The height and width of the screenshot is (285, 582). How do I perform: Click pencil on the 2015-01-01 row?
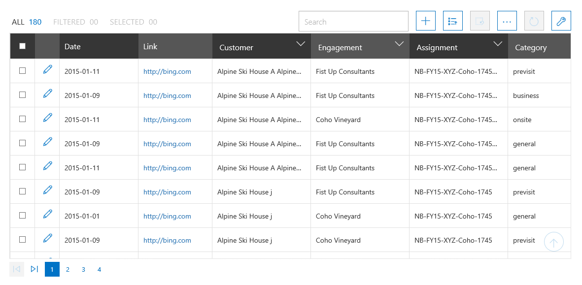pos(47,214)
